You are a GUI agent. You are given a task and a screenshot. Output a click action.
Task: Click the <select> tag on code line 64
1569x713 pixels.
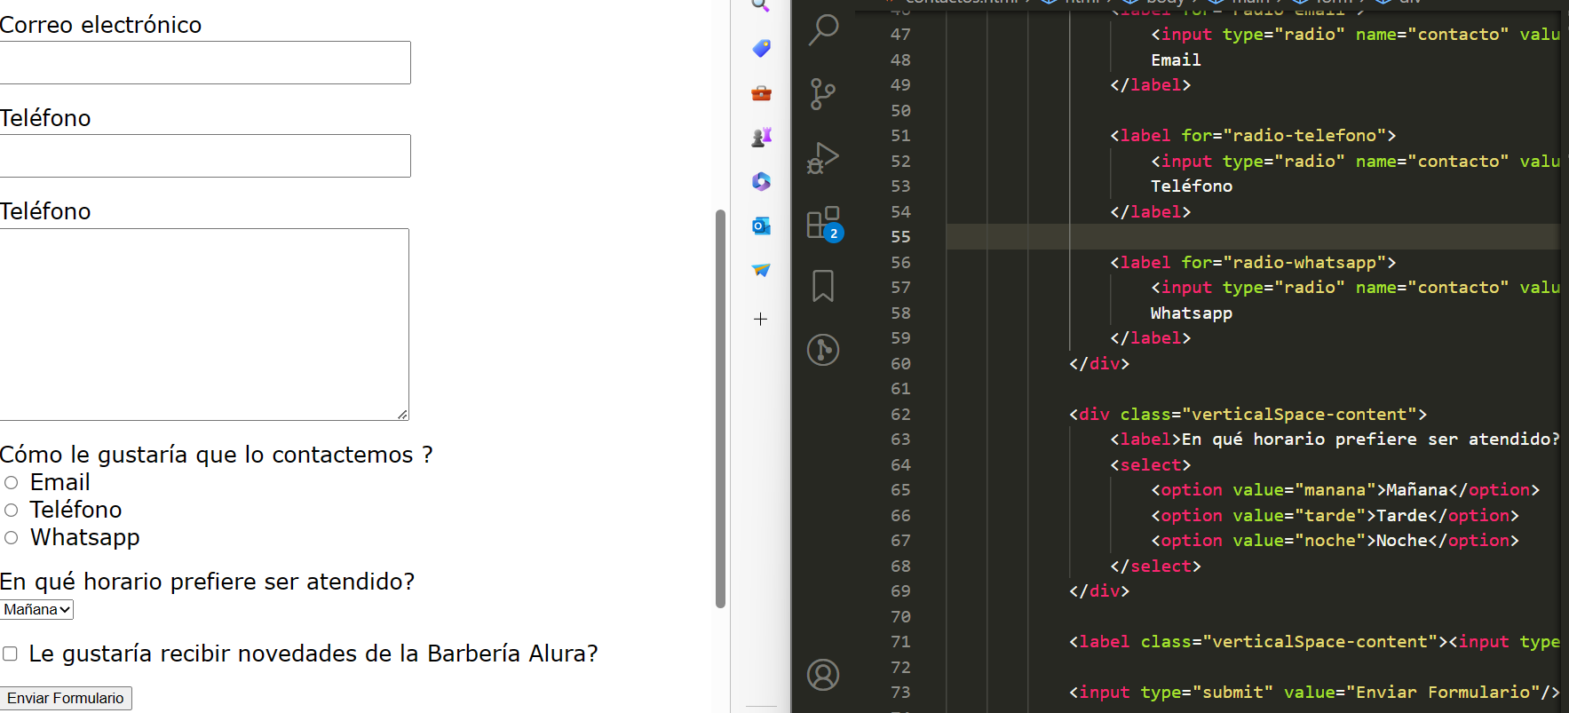point(1150,465)
